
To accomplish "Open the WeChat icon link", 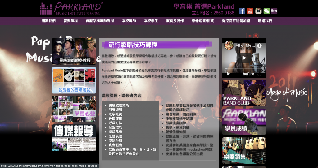I will pos(267,11).
